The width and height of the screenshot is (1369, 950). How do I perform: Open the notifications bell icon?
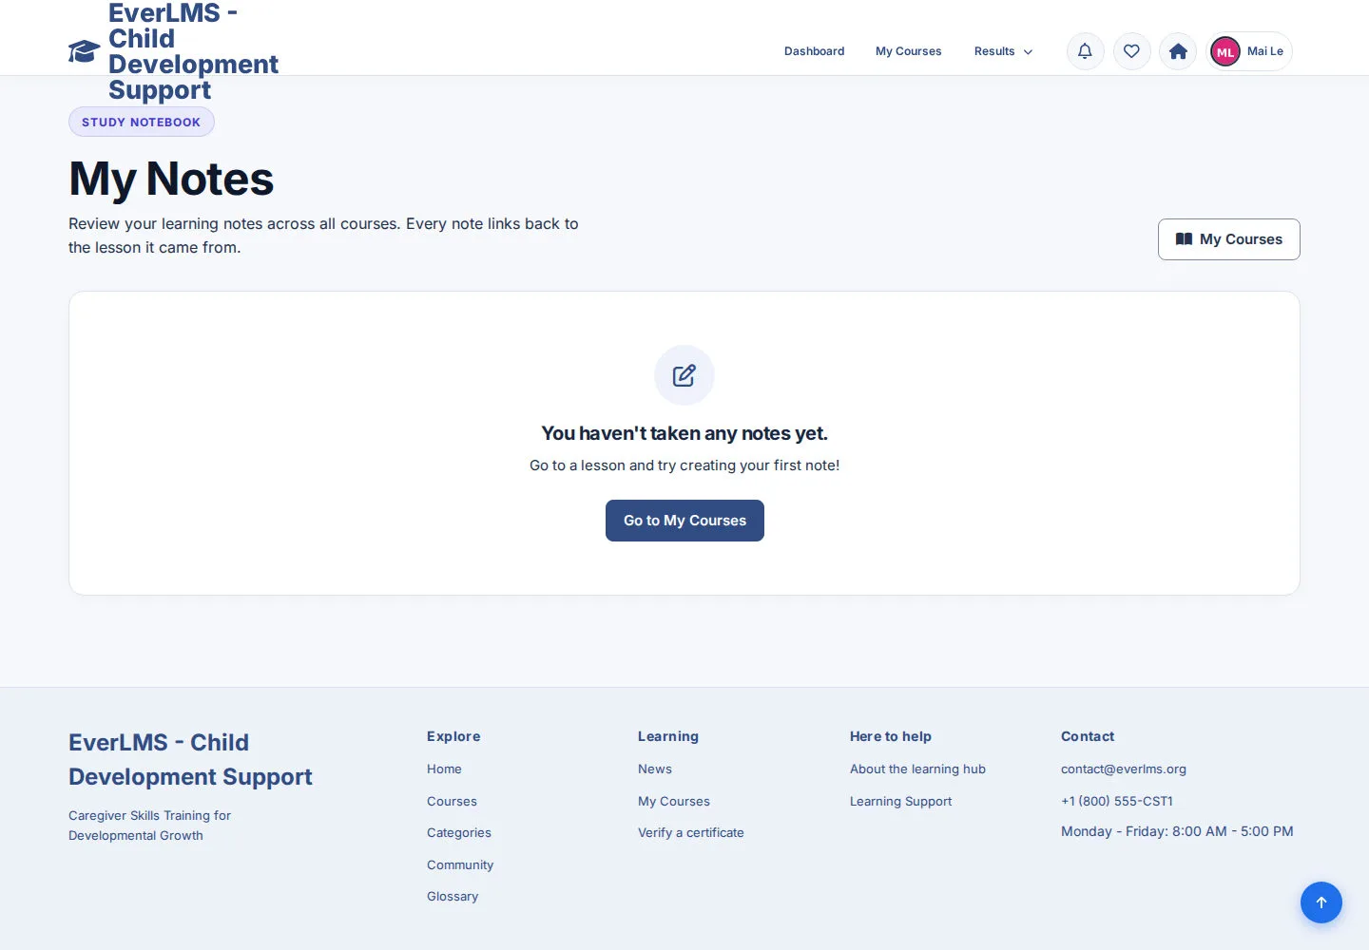(x=1085, y=51)
